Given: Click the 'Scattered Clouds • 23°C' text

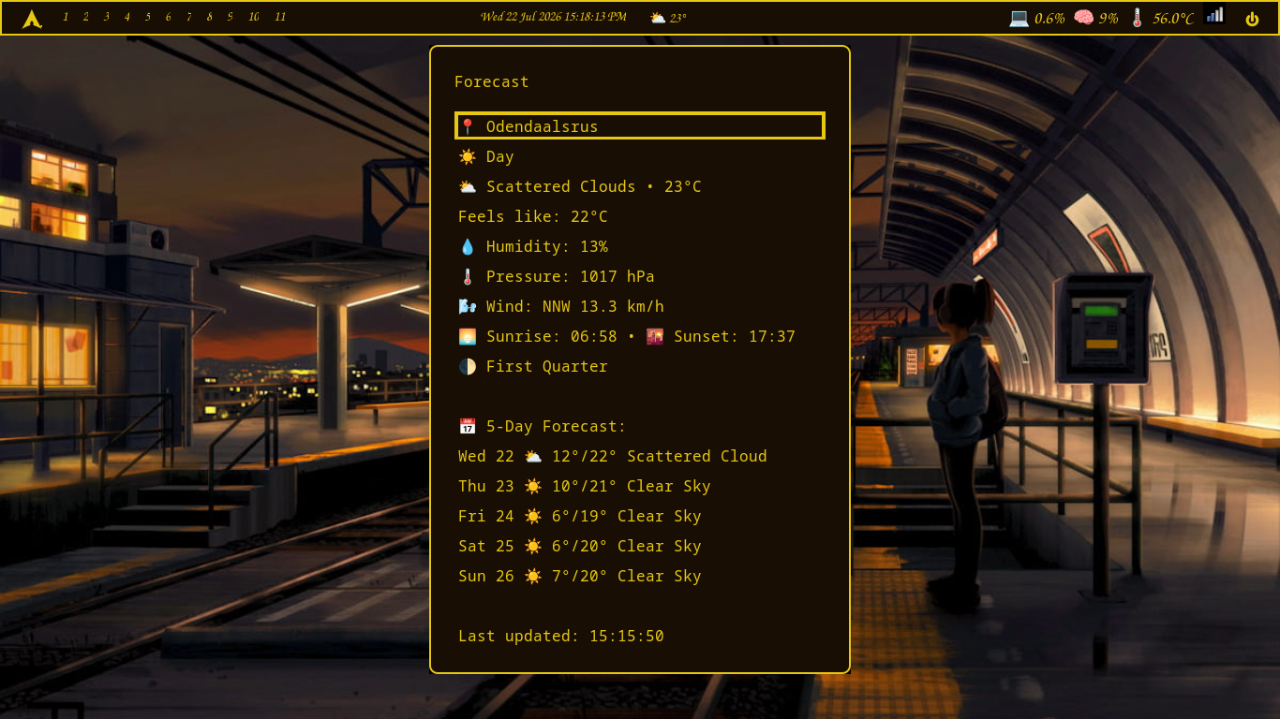Looking at the screenshot, I should (594, 186).
